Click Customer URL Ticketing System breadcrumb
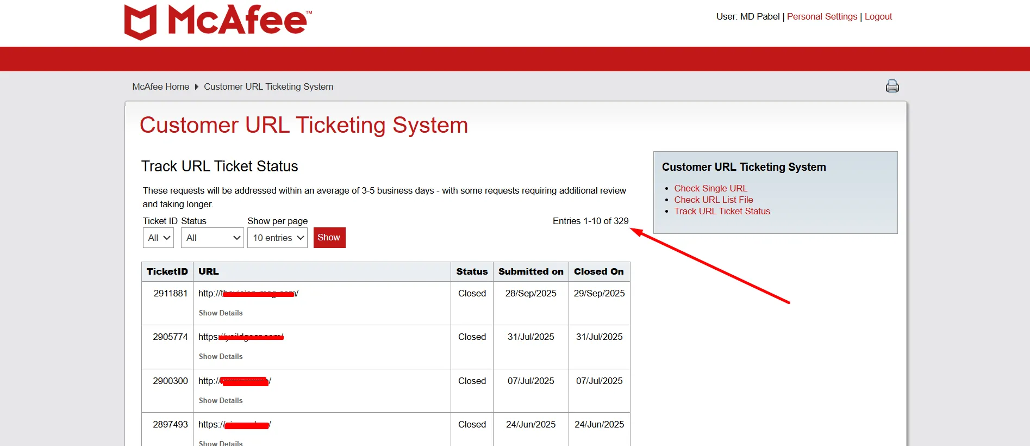Screen dimensions: 1030x446 [x=269, y=86]
